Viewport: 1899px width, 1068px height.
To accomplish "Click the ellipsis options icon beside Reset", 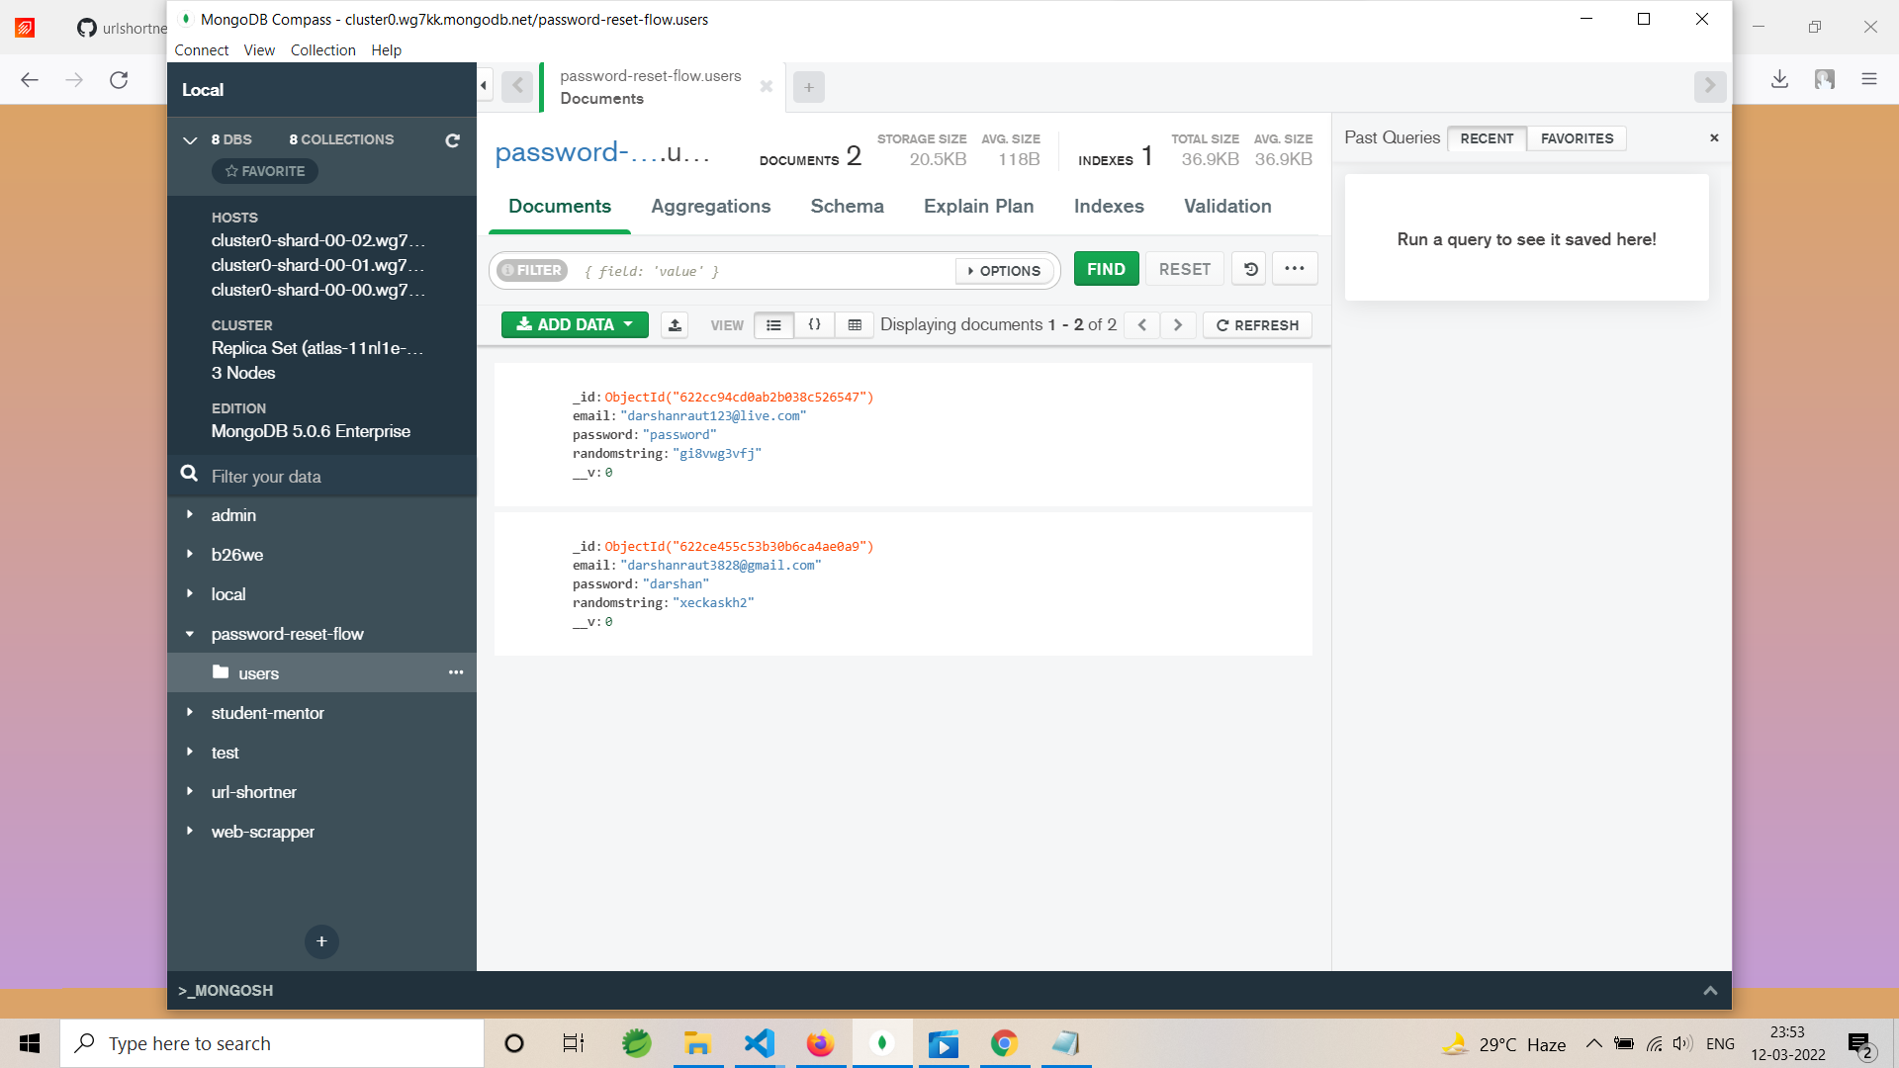I will (1295, 268).
